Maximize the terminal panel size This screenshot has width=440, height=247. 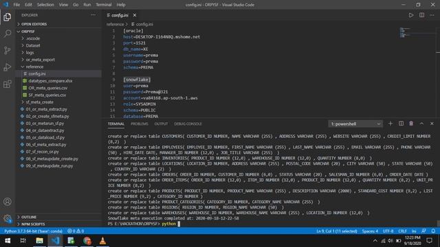pyautogui.click(x=421, y=123)
